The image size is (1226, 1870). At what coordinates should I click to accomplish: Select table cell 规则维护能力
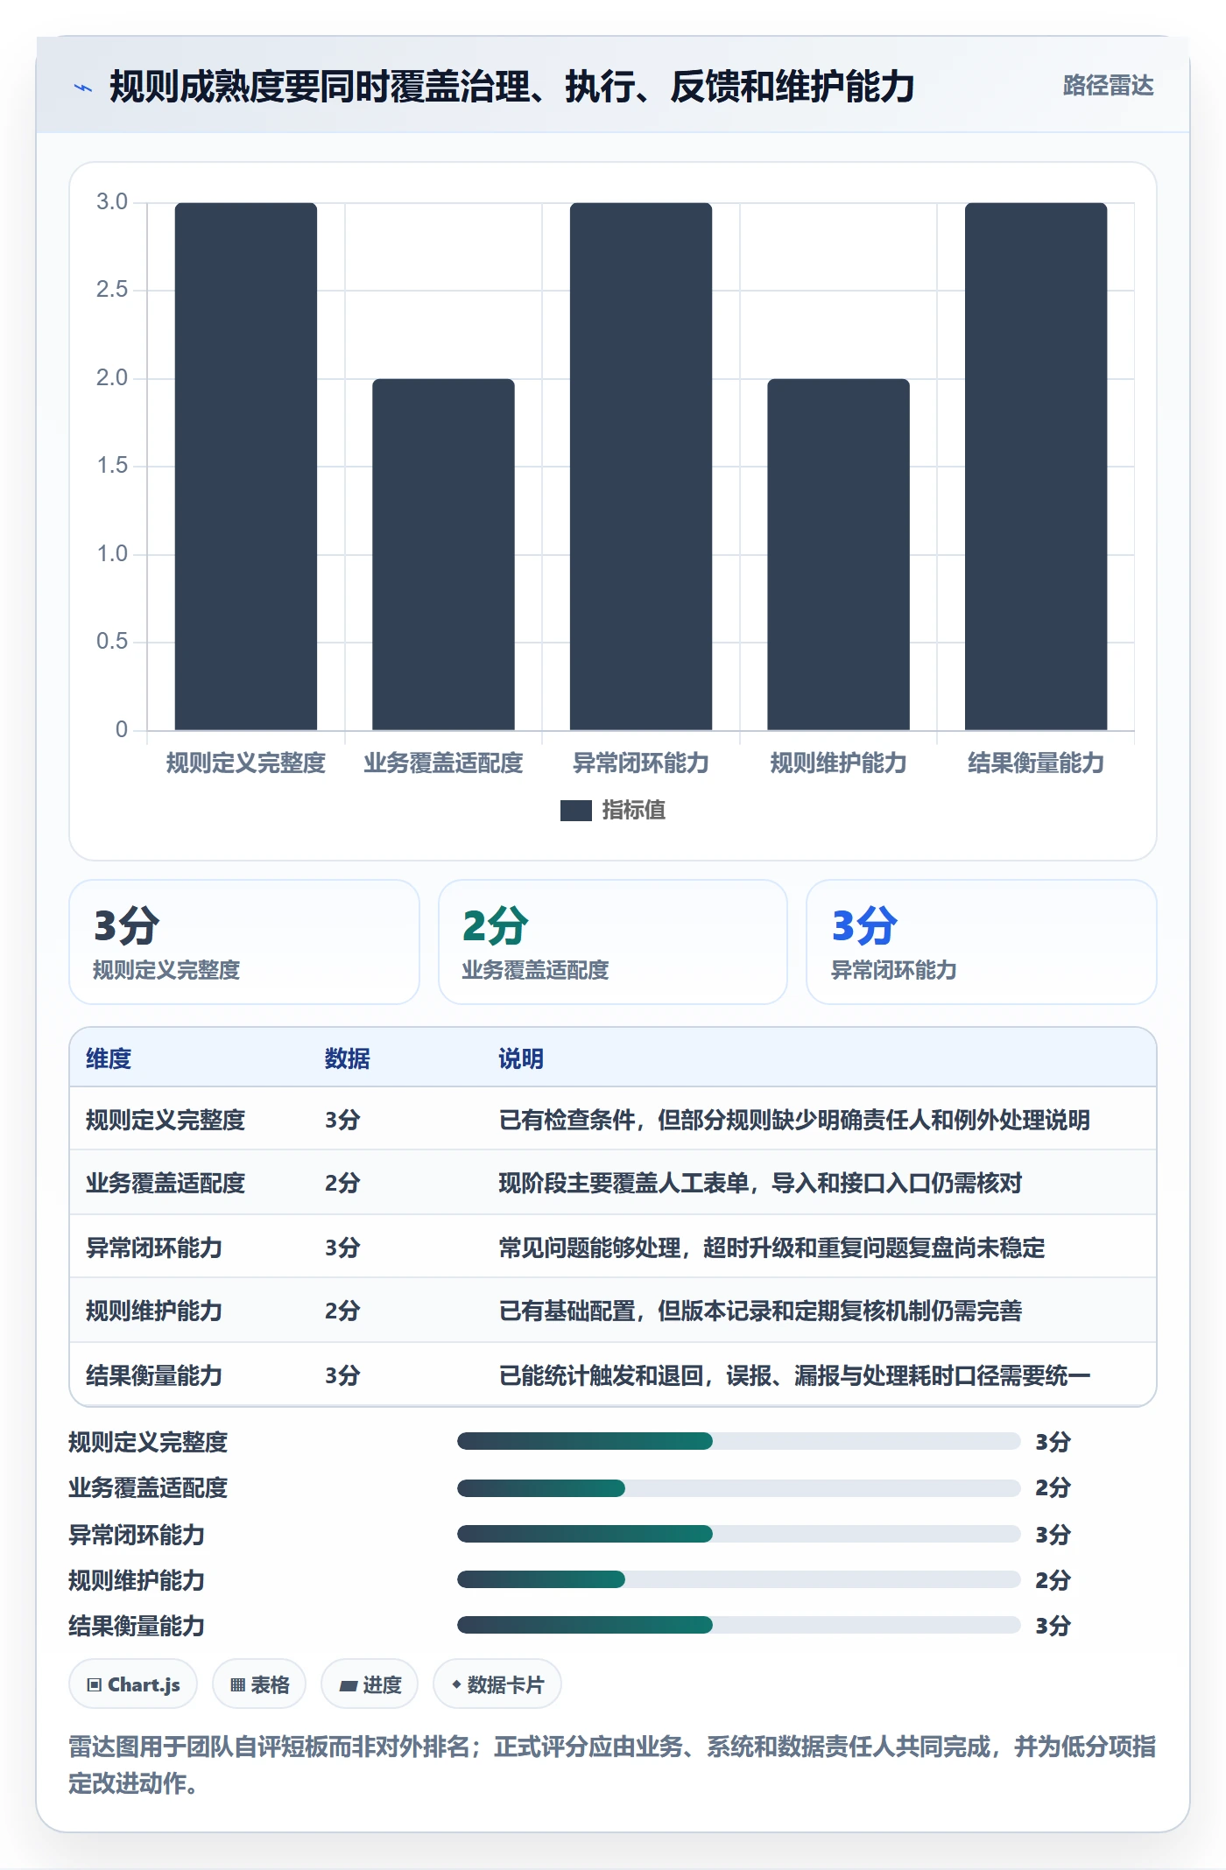pyautogui.click(x=154, y=1311)
